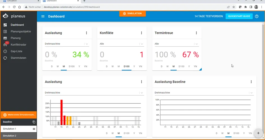Viewport: 265px width, 140px height.
Task: Open the hamburger menu beside Dashboard title
Action: tap(43, 16)
